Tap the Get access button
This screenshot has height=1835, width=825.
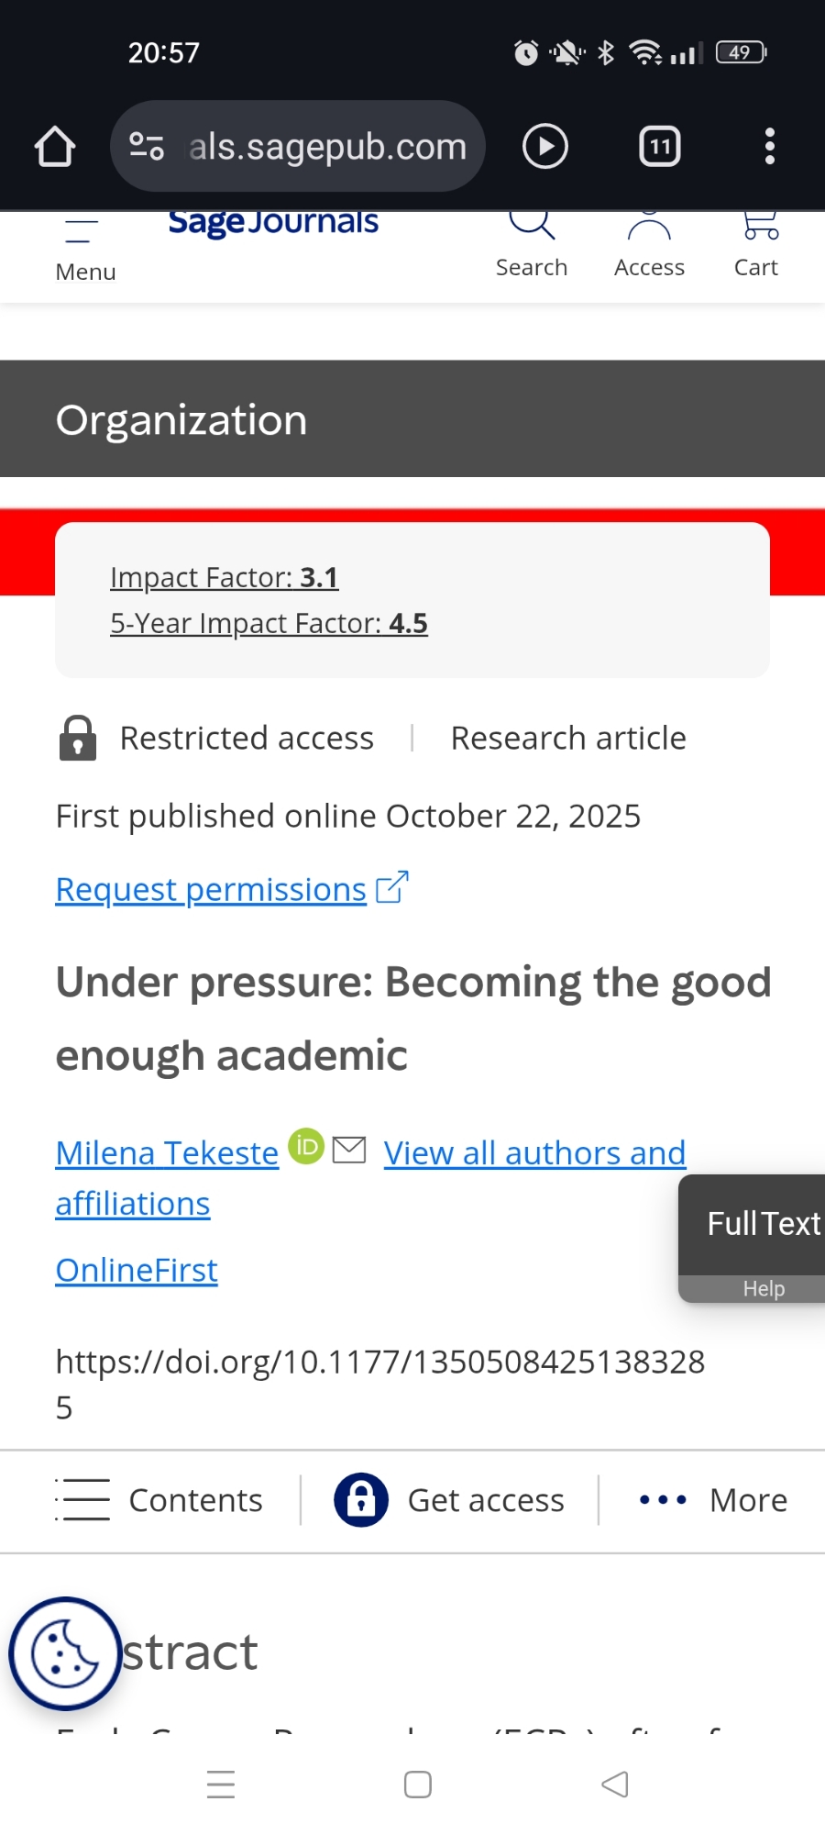450,1500
